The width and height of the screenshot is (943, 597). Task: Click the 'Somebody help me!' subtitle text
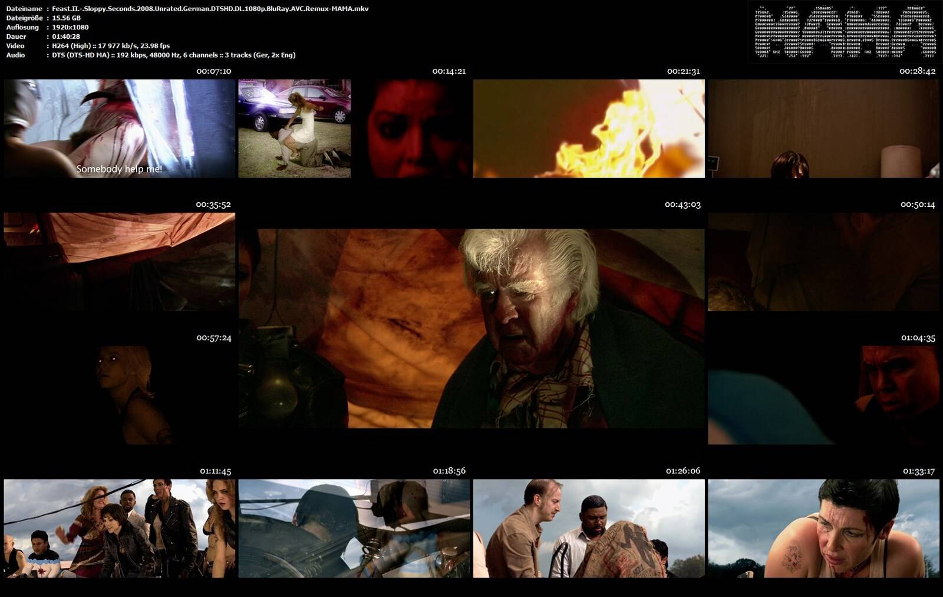click(119, 169)
